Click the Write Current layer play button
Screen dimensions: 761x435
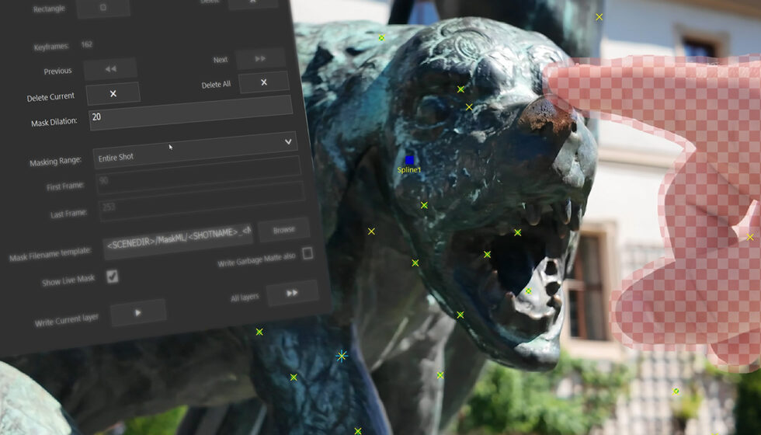pyautogui.click(x=138, y=312)
